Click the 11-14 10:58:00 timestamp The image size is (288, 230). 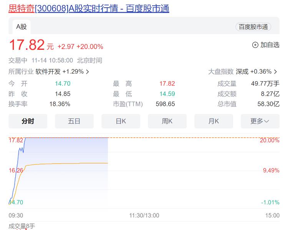click(x=52, y=60)
